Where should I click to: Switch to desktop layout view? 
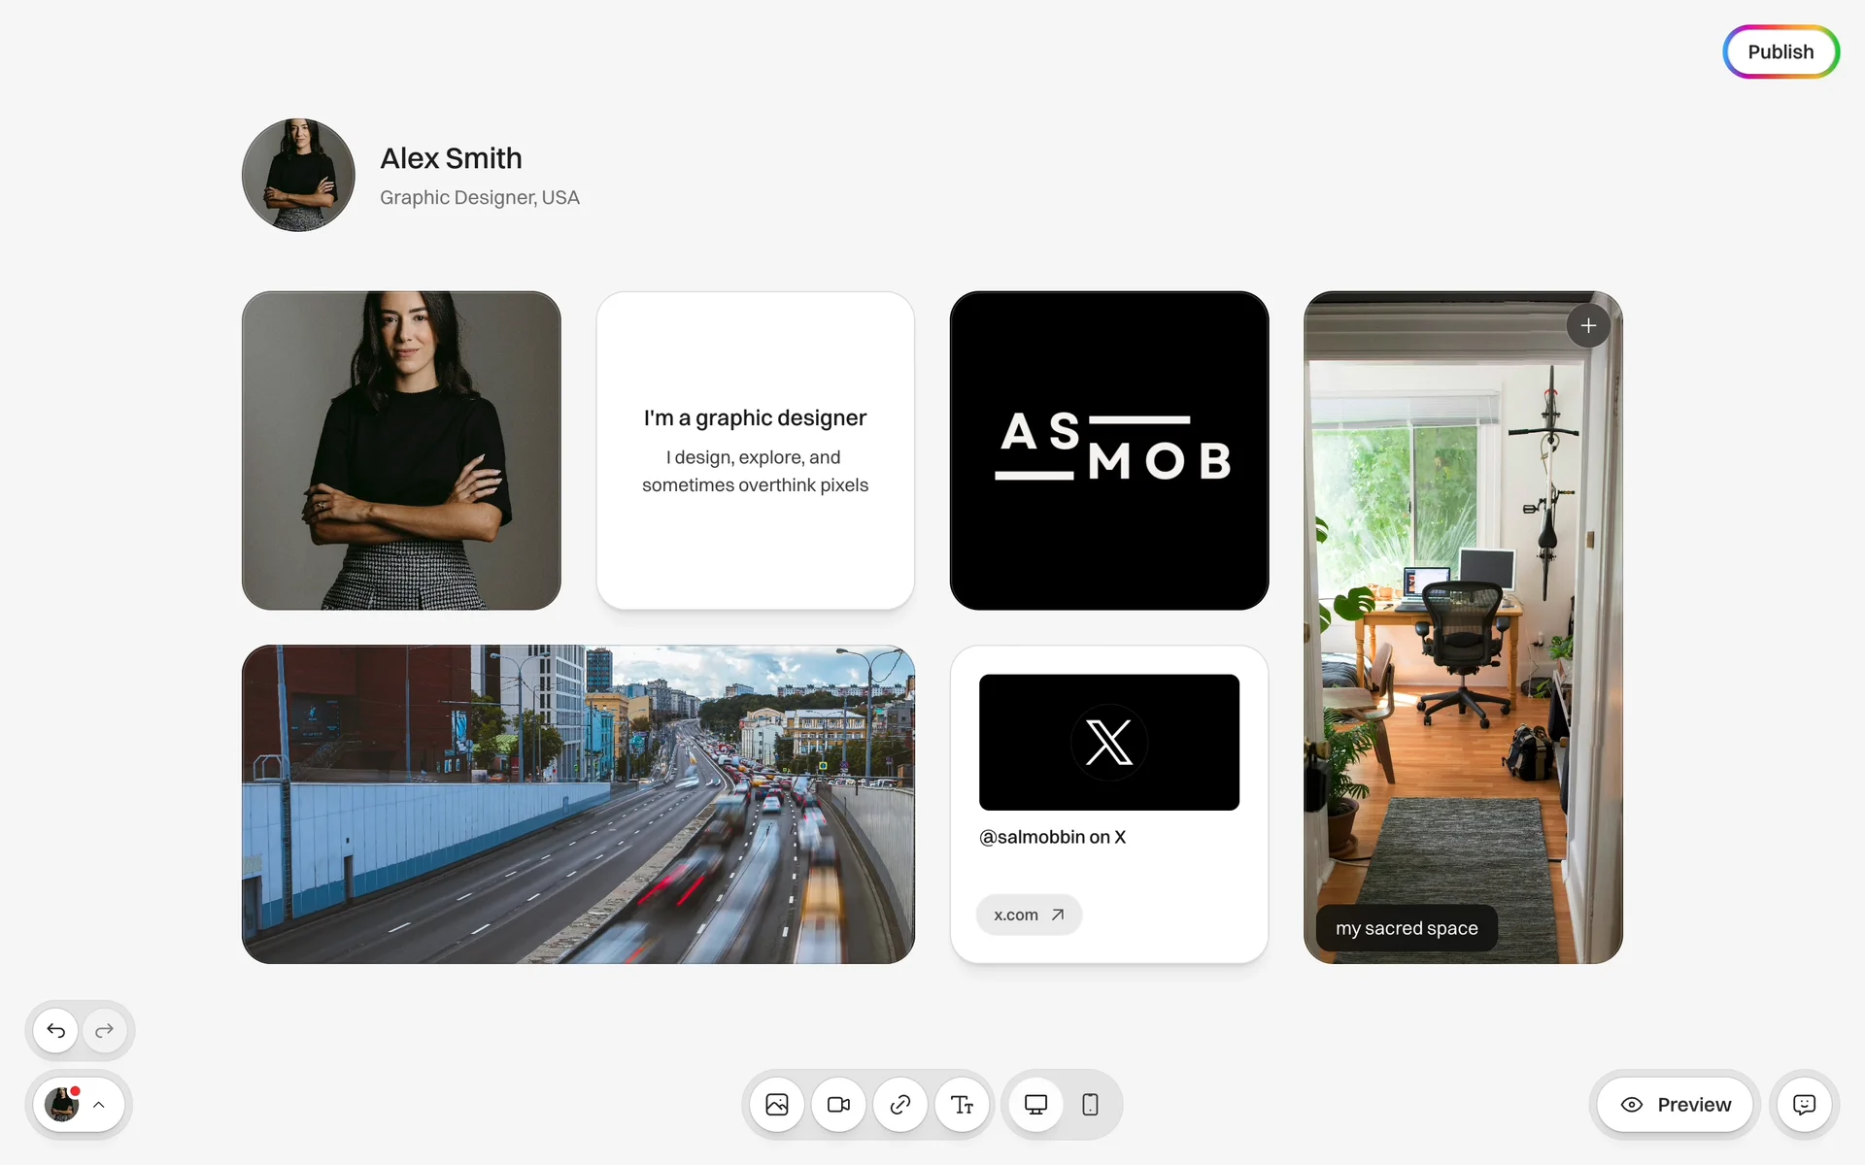click(1036, 1105)
